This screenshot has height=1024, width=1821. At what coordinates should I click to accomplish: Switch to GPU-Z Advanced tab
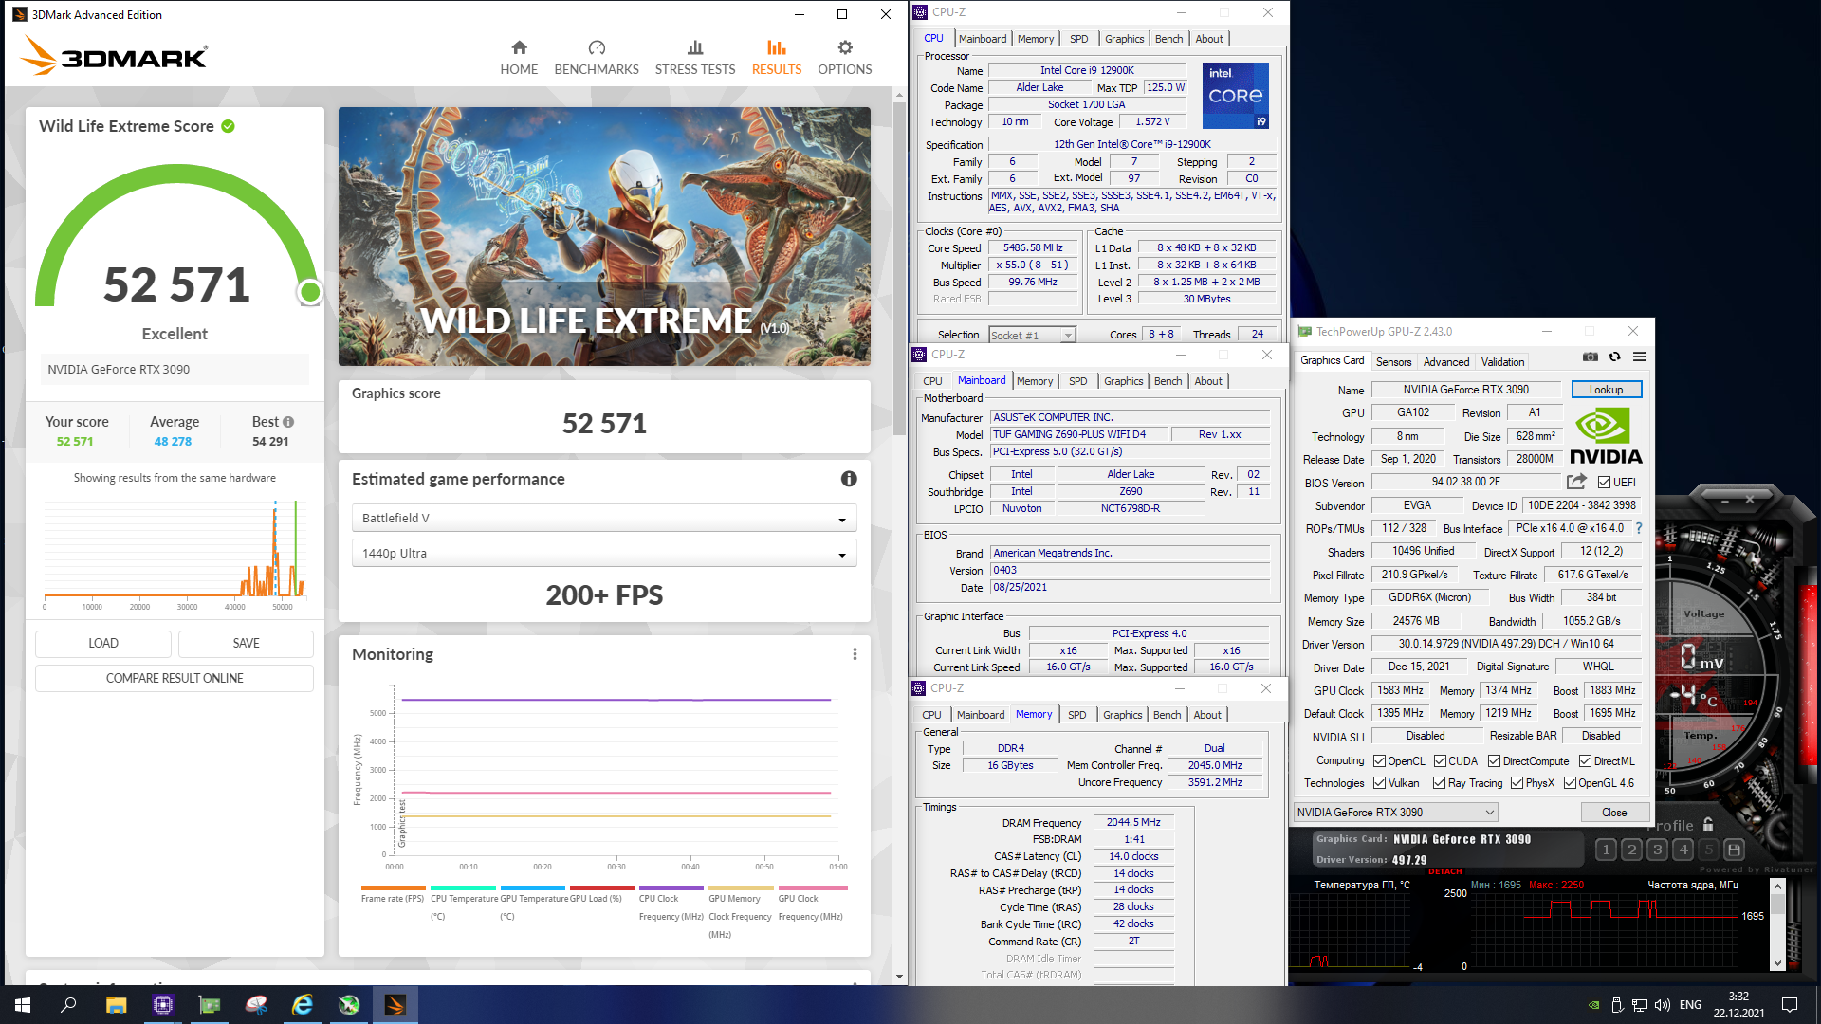point(1446,362)
